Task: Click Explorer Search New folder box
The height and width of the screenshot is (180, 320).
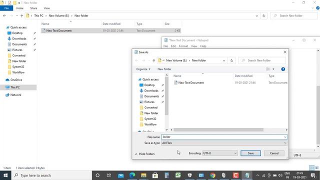Action: (294, 15)
